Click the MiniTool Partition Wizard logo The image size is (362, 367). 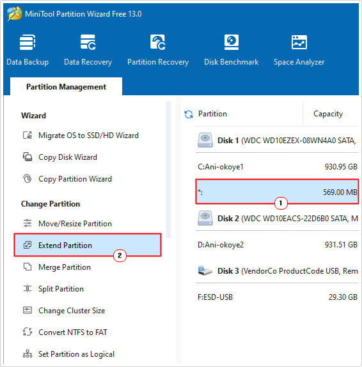coord(15,14)
